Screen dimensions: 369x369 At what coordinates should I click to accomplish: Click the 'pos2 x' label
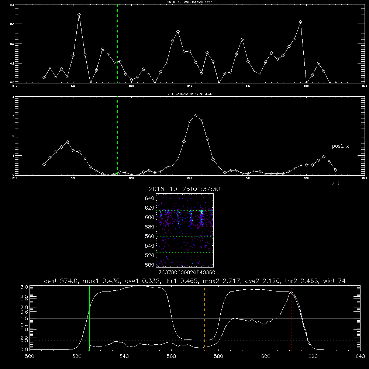tap(340, 146)
